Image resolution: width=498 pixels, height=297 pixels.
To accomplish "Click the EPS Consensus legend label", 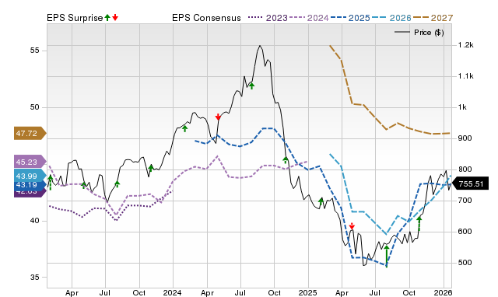I will tap(206, 18).
